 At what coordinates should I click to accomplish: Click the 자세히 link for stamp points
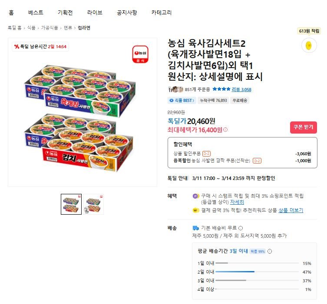(237, 203)
